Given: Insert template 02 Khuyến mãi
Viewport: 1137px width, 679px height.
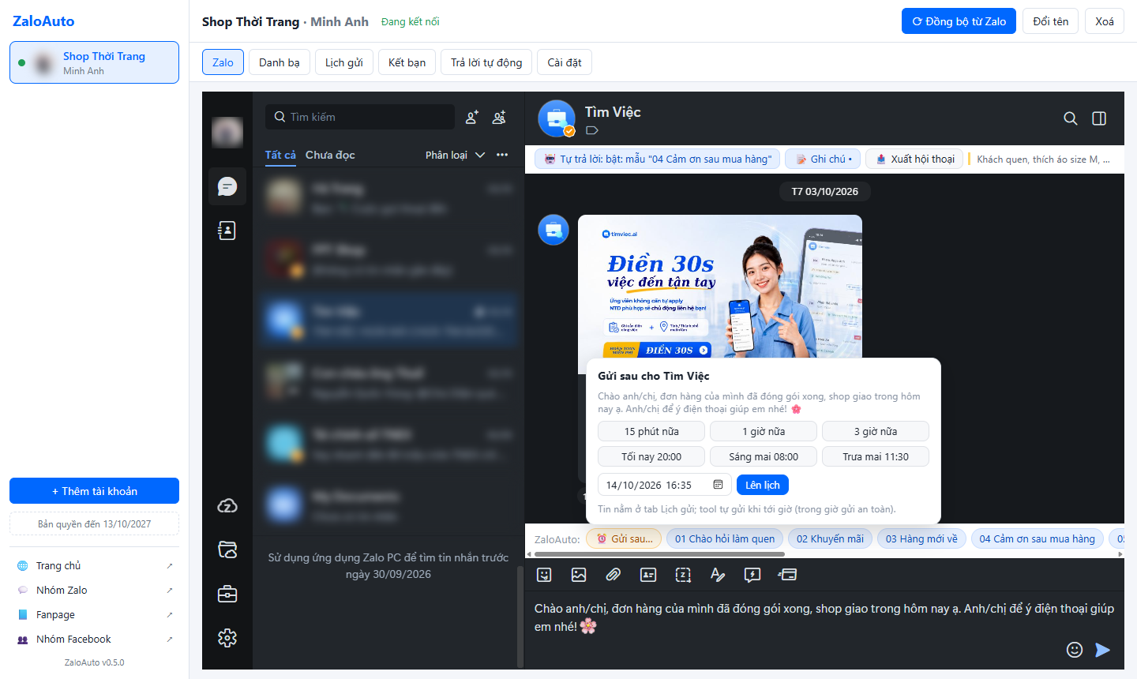Looking at the screenshot, I should pyautogui.click(x=830, y=538).
